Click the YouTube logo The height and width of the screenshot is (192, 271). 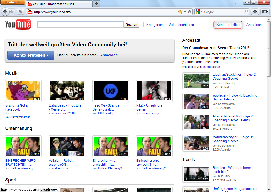coord(18,25)
